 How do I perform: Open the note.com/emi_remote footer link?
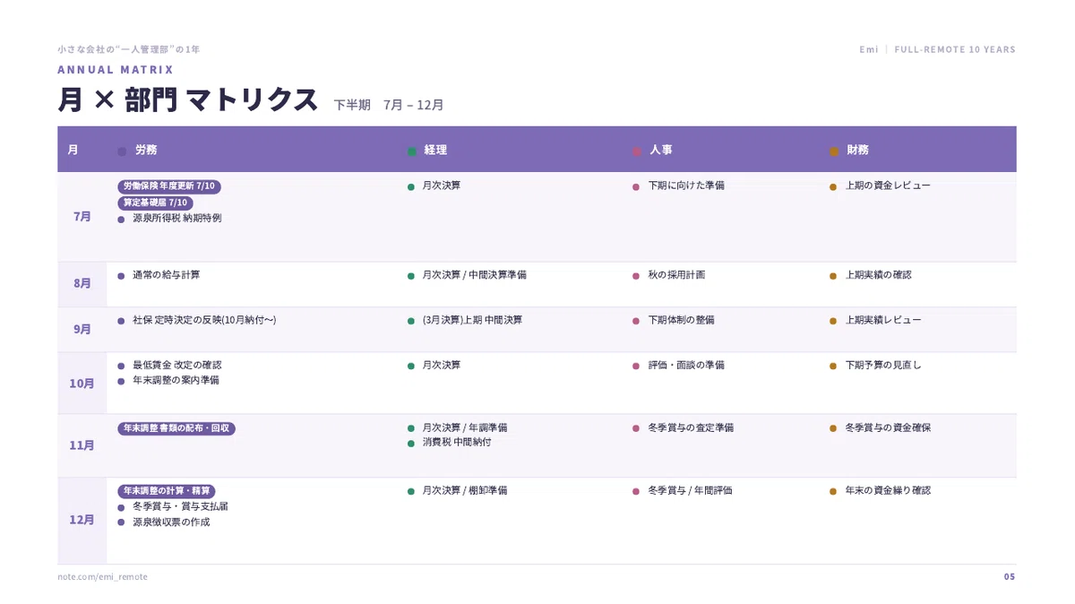[x=102, y=577]
